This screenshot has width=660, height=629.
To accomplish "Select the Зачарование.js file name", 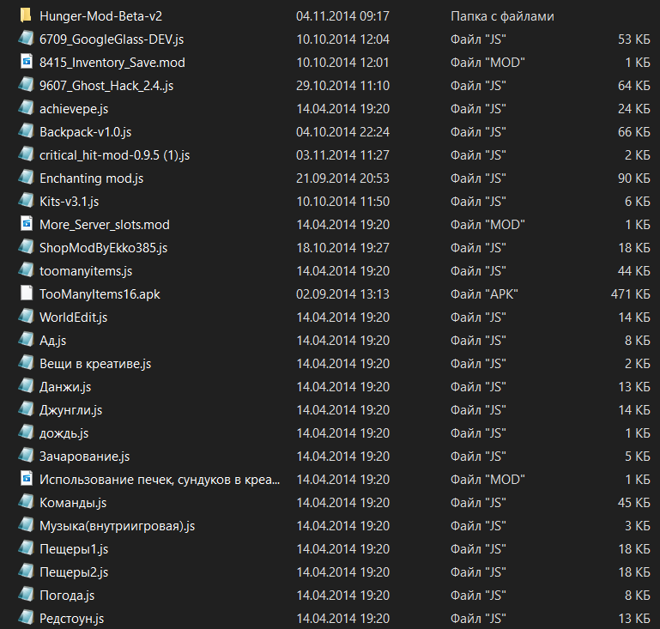I will tap(85, 456).
